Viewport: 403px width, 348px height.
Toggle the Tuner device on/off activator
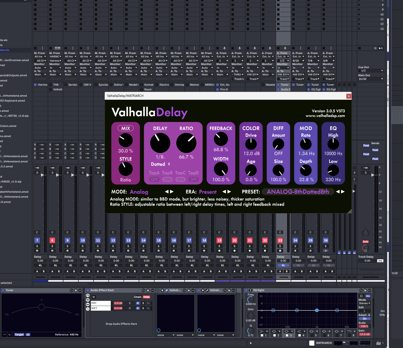[x=3, y=290]
